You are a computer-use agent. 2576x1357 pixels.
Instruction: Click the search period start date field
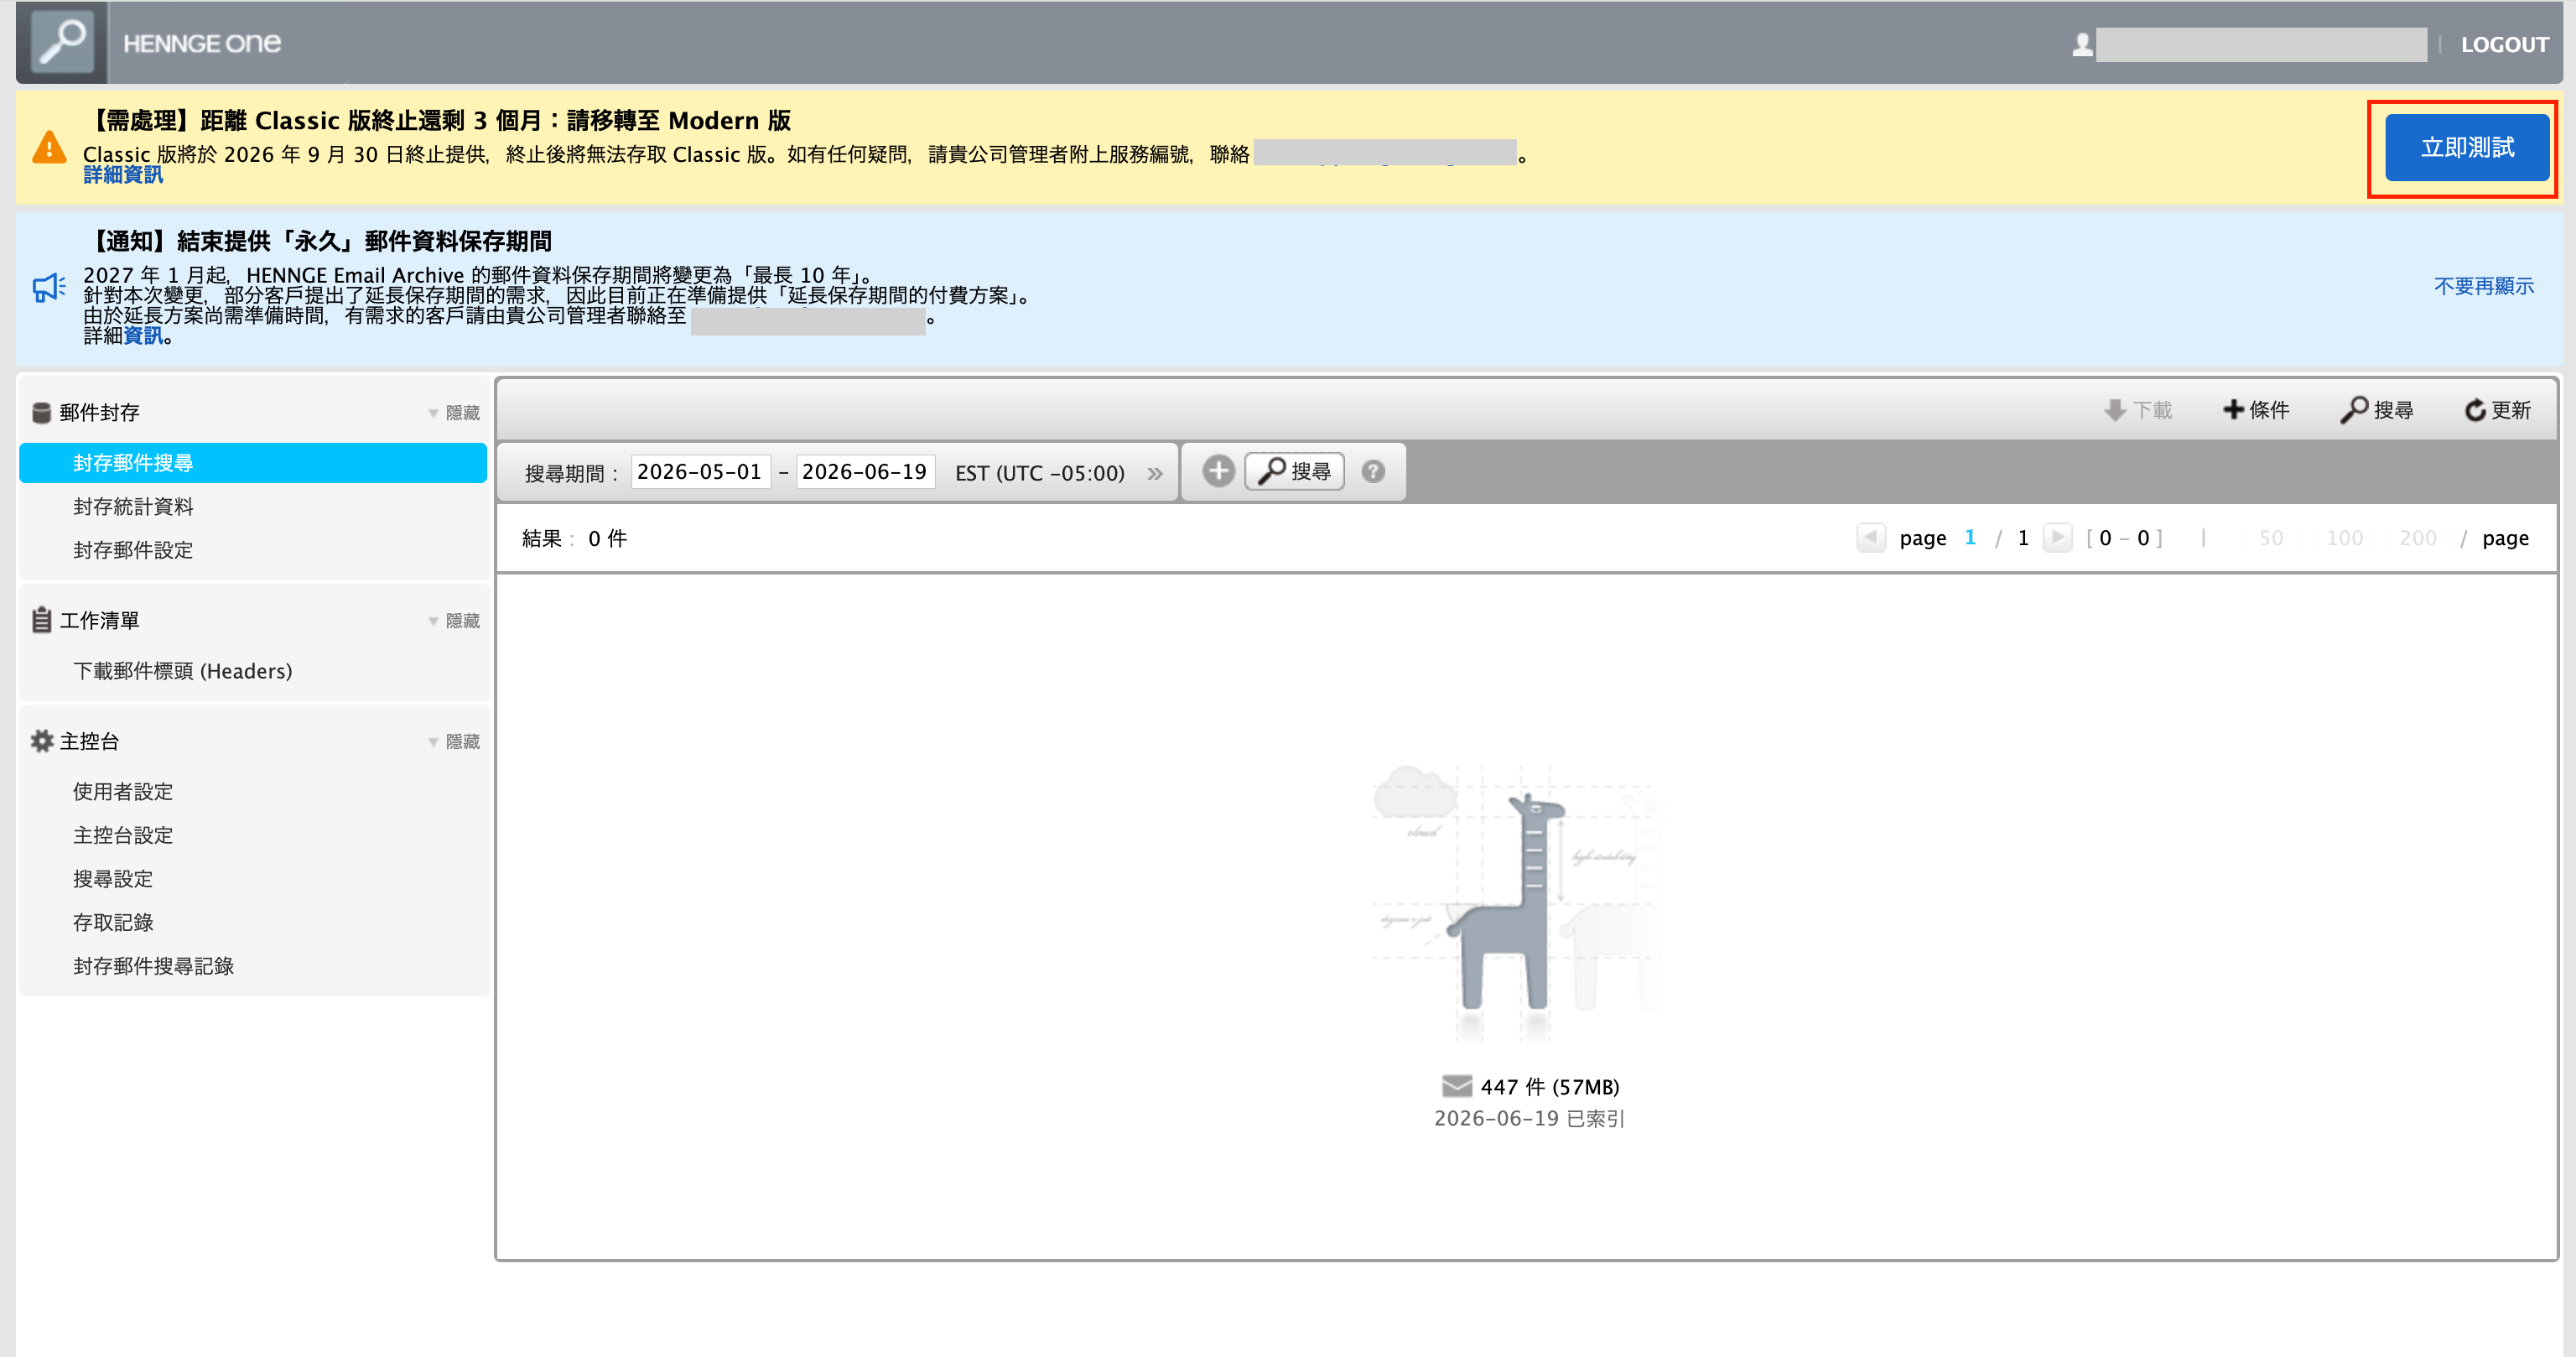coord(700,472)
